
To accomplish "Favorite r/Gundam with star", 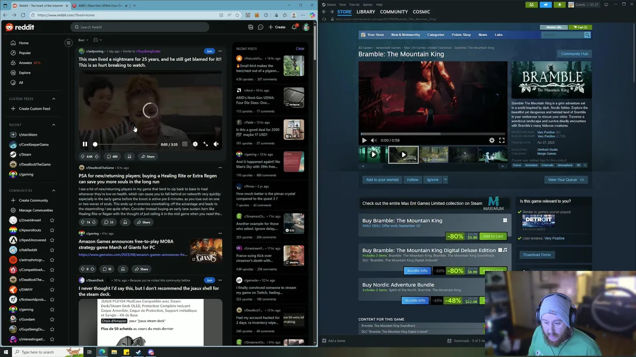I will (52, 319).
